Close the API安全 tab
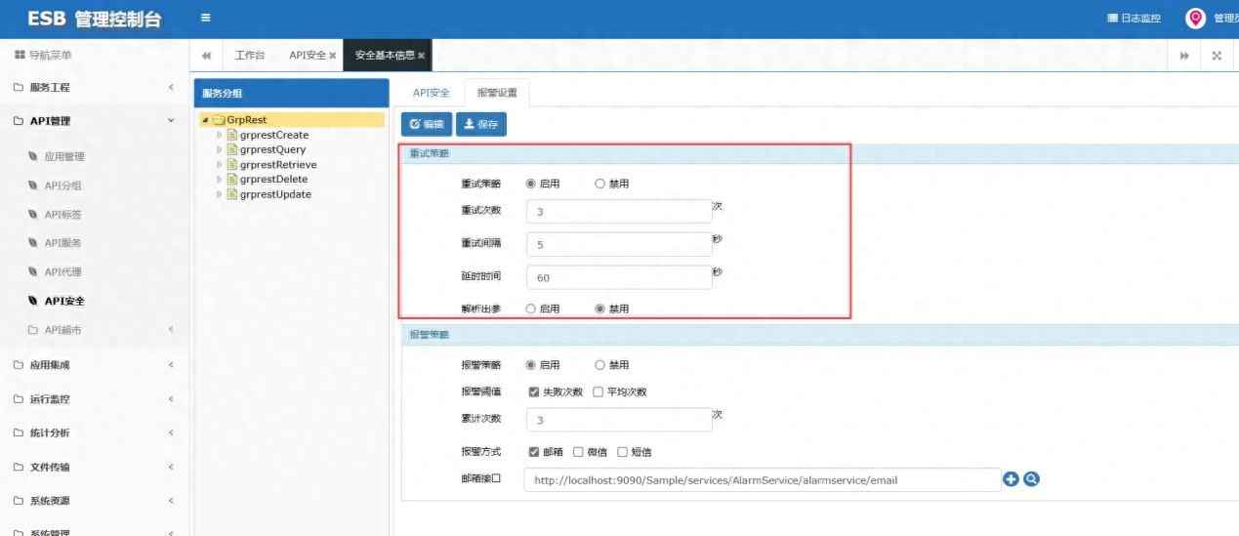 coord(333,56)
